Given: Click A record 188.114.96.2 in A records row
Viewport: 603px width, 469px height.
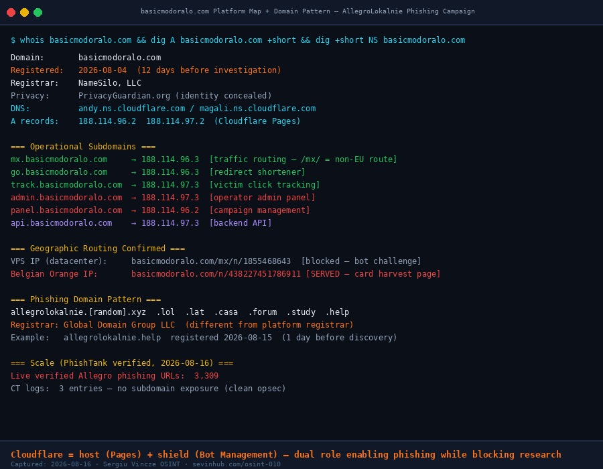Looking at the screenshot, I should 107,121.
